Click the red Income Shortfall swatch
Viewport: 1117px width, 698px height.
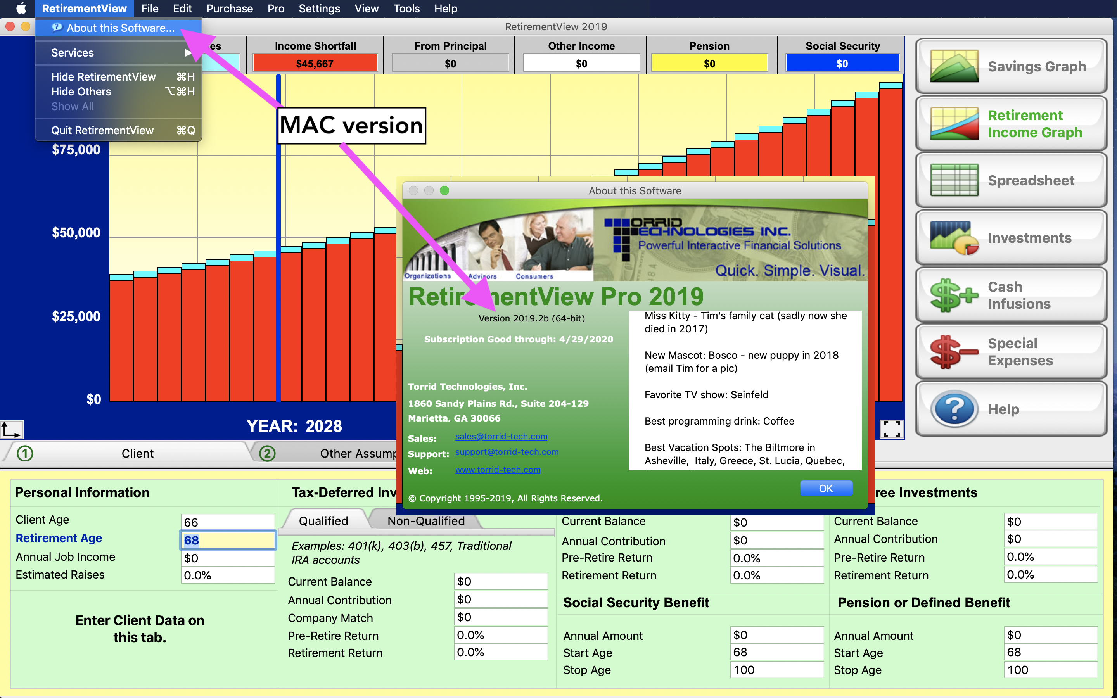(x=315, y=63)
